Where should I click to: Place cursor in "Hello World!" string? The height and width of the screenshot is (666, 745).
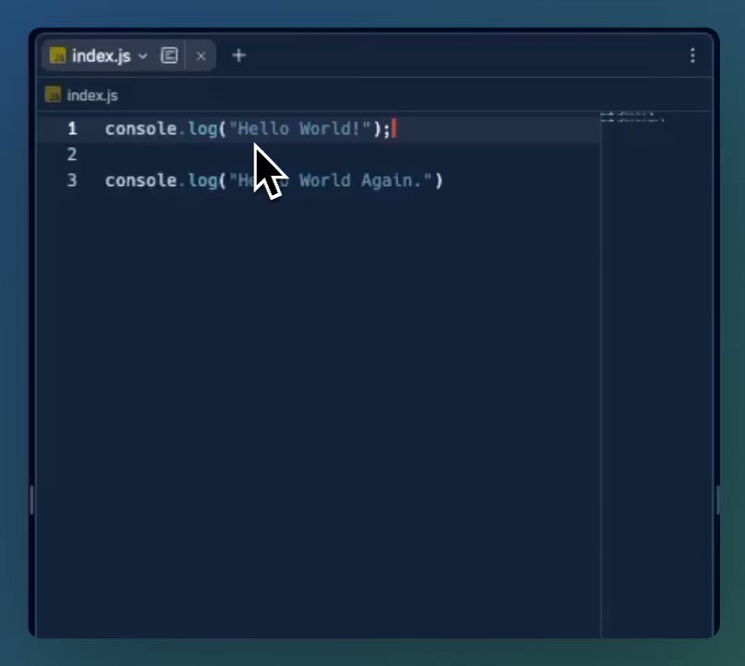(299, 129)
